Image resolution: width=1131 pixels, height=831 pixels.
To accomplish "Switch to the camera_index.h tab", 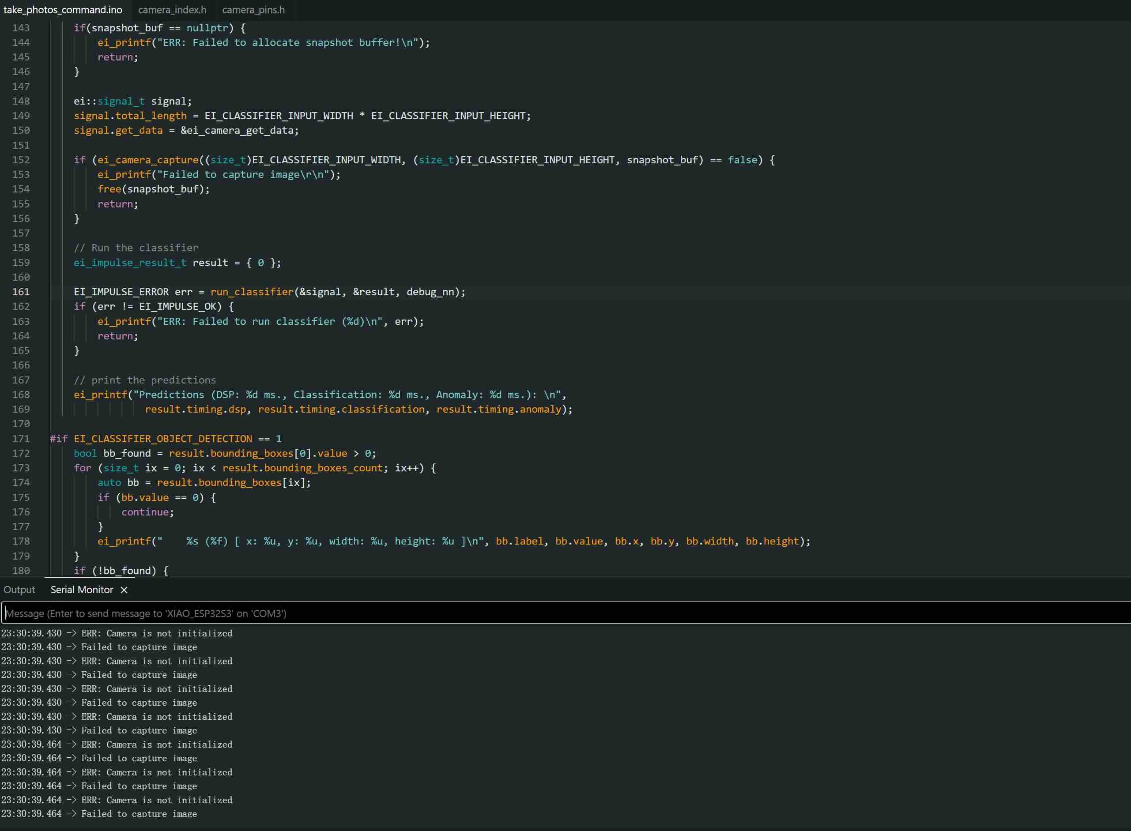I will click(x=172, y=10).
